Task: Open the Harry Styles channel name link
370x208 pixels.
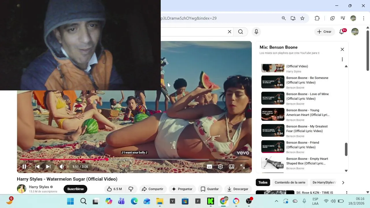Action: click(39, 187)
